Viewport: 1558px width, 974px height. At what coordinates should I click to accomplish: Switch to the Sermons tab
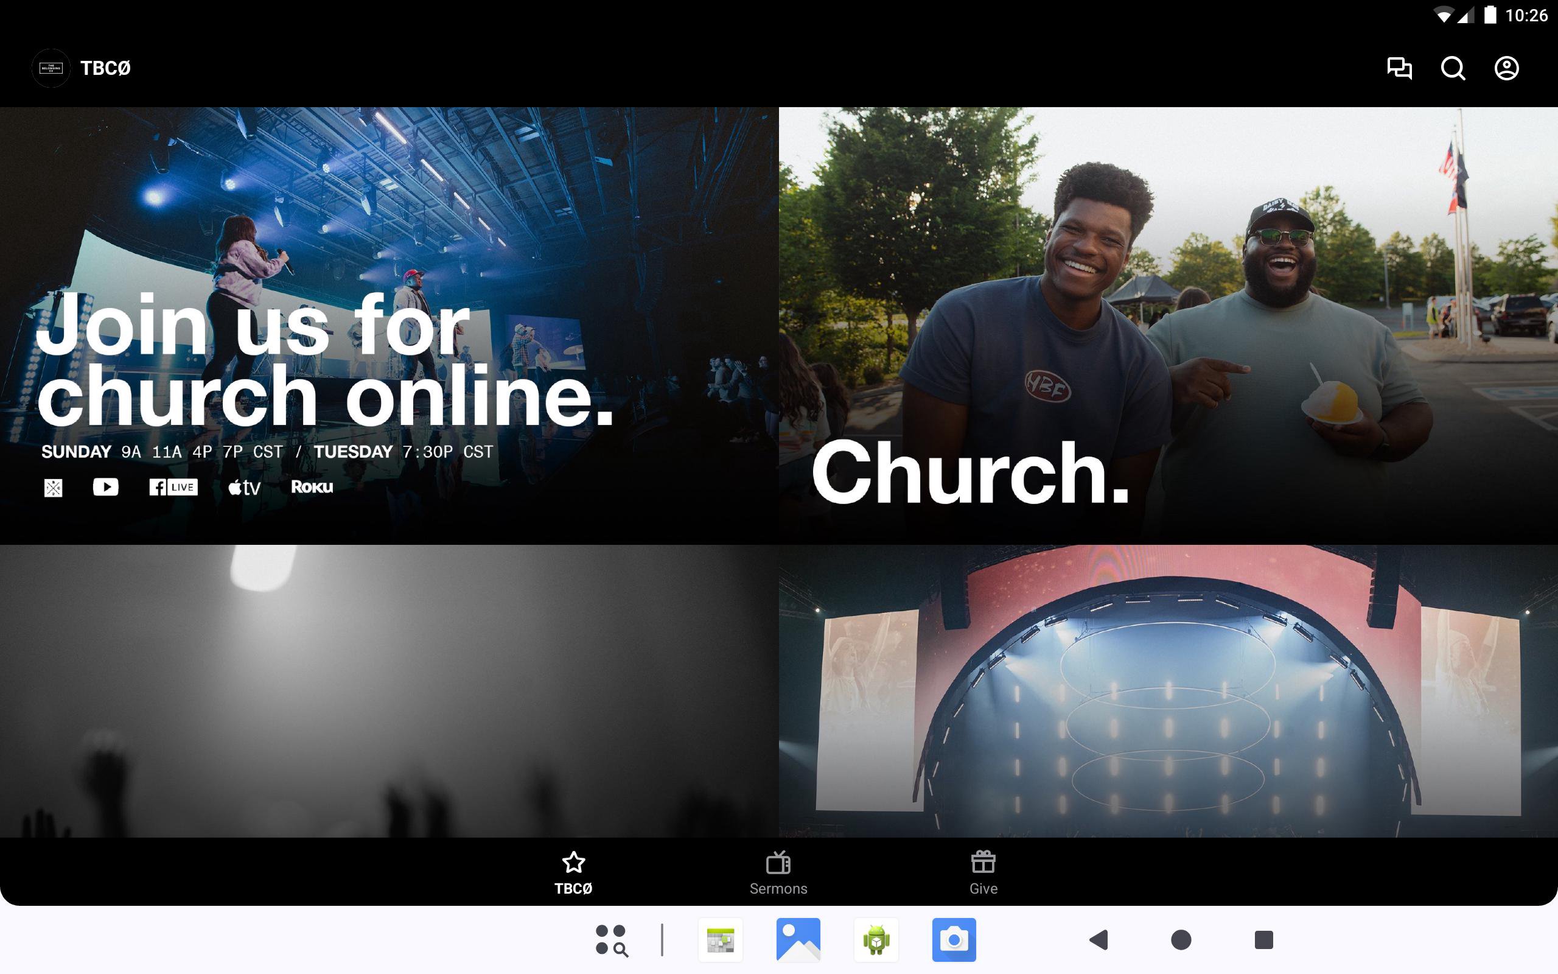pos(778,872)
